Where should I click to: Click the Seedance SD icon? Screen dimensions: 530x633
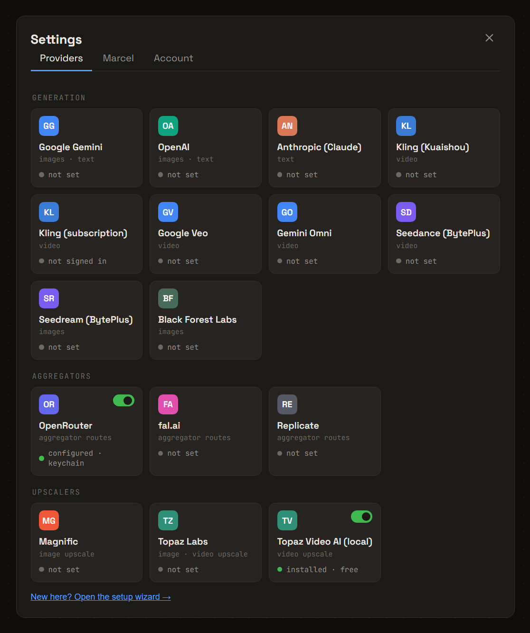(406, 212)
